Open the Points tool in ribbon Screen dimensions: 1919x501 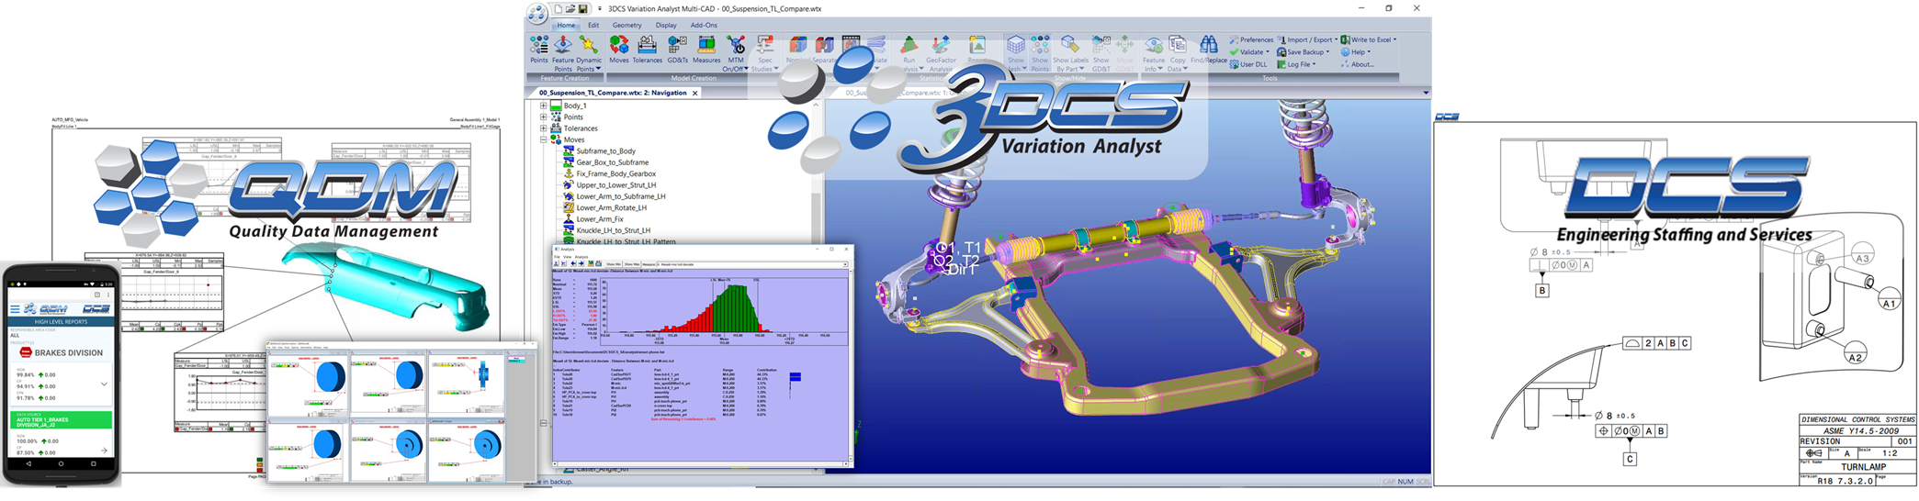tap(539, 50)
